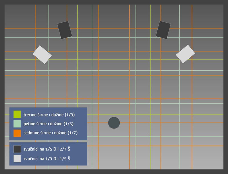This screenshot has height=174, width=228.
Task: Click the round listener position circle
Action: point(114,123)
